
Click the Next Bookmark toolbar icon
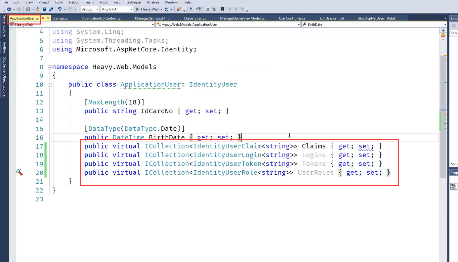point(236,9)
